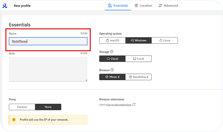Click the Essentials tab document icon
The image size is (223, 132).
point(110,5)
